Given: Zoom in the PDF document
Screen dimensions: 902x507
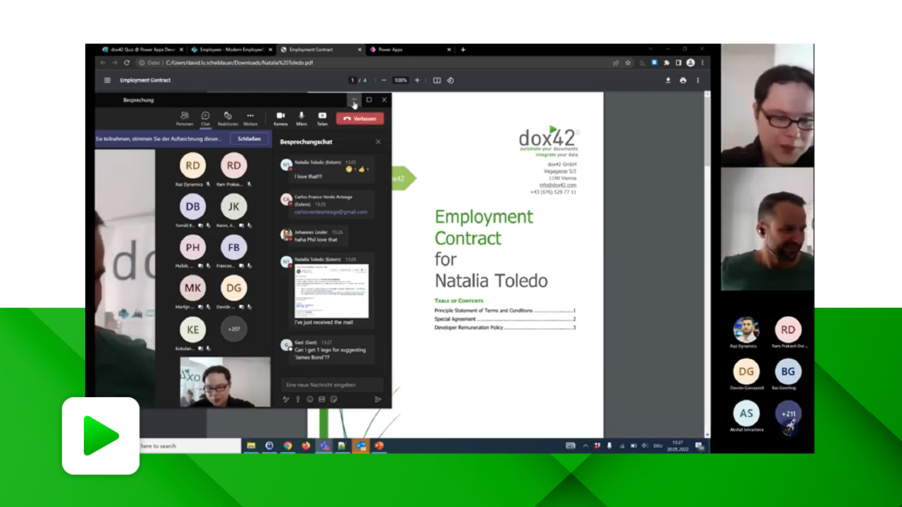Looking at the screenshot, I should coord(417,80).
